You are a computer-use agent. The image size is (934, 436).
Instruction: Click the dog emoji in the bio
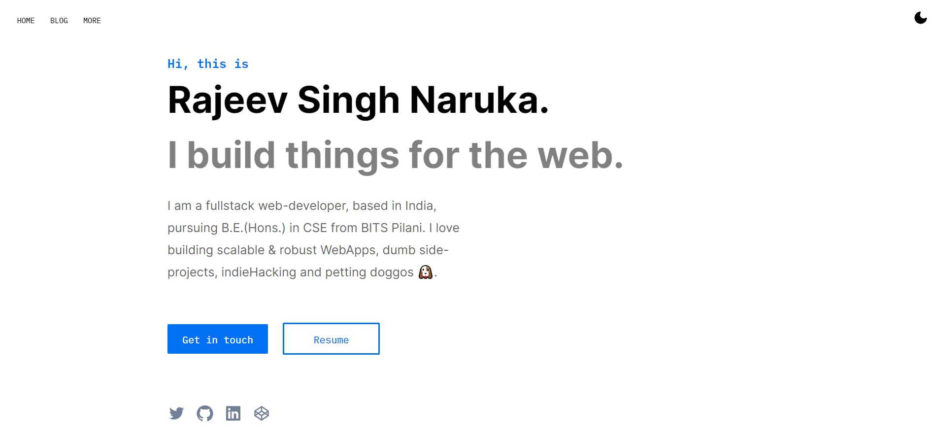(x=425, y=271)
